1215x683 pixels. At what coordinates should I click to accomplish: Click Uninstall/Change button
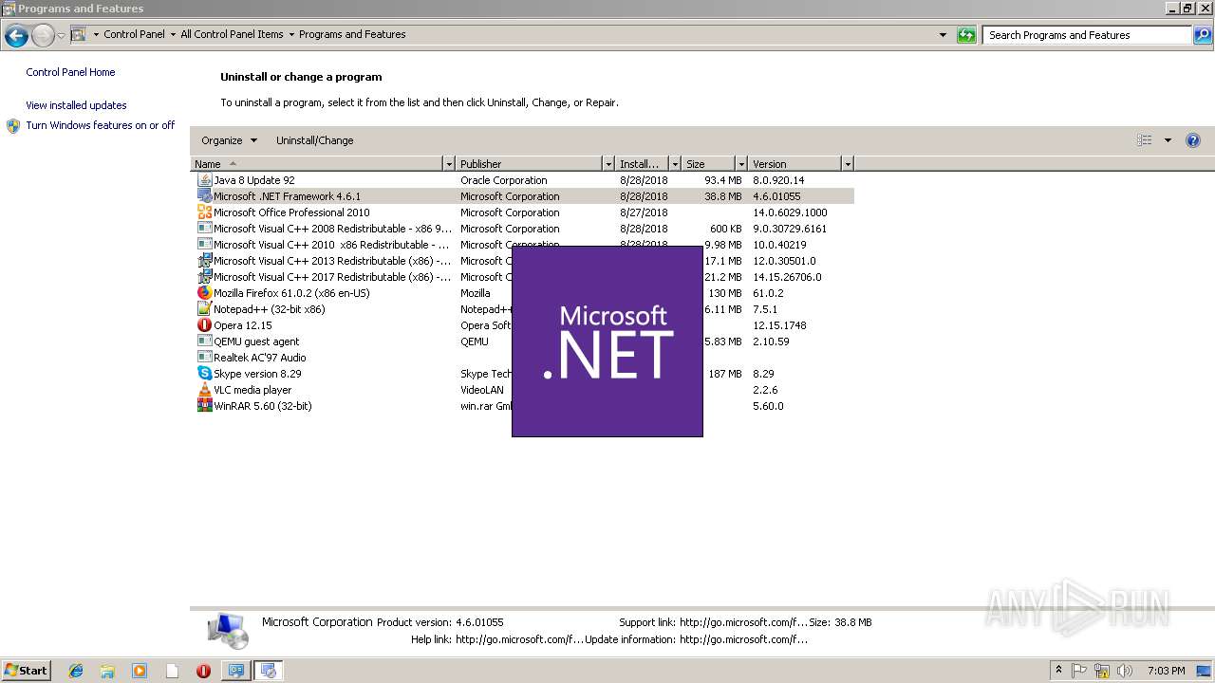(x=314, y=140)
